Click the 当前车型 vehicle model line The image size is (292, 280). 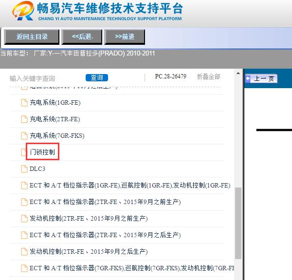point(78,54)
